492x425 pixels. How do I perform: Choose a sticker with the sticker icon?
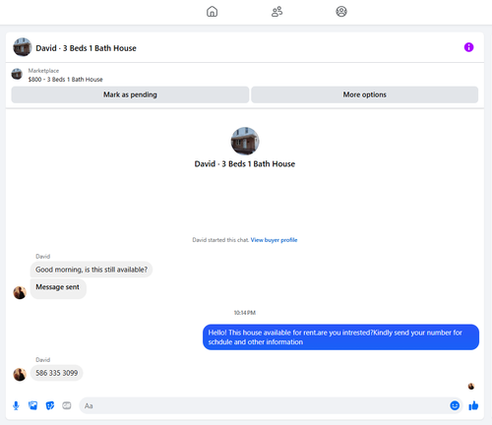(50, 405)
